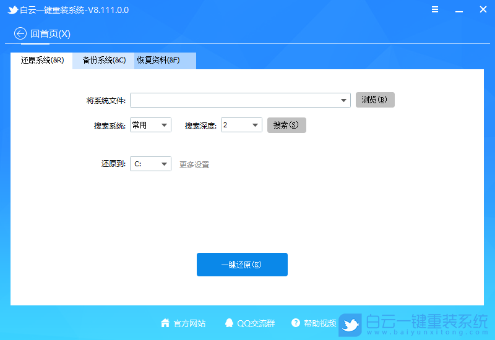Open the 还原到 C: drive dropdown

click(x=150, y=164)
